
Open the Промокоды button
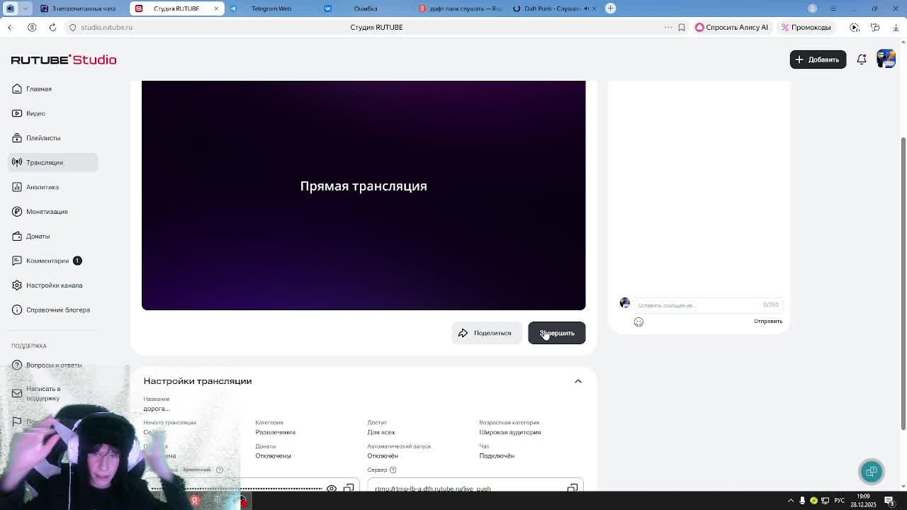[x=806, y=27]
